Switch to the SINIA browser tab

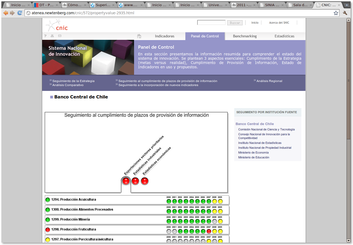[x=272, y=5]
